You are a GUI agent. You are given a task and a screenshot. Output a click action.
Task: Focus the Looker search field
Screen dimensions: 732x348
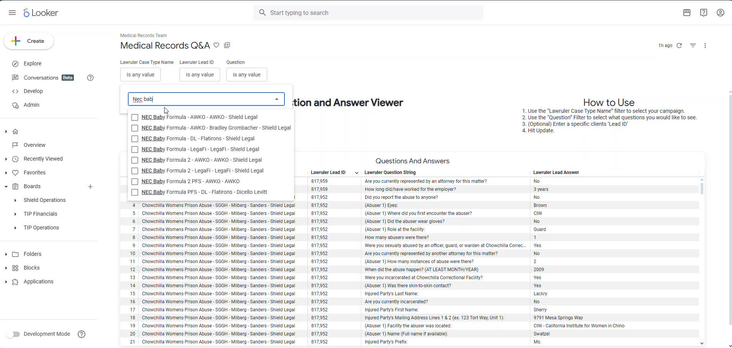click(x=368, y=13)
